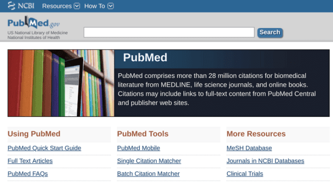333x190 pixels.
Task: Open PubMed Quick Start Guide link
Action: [44, 148]
